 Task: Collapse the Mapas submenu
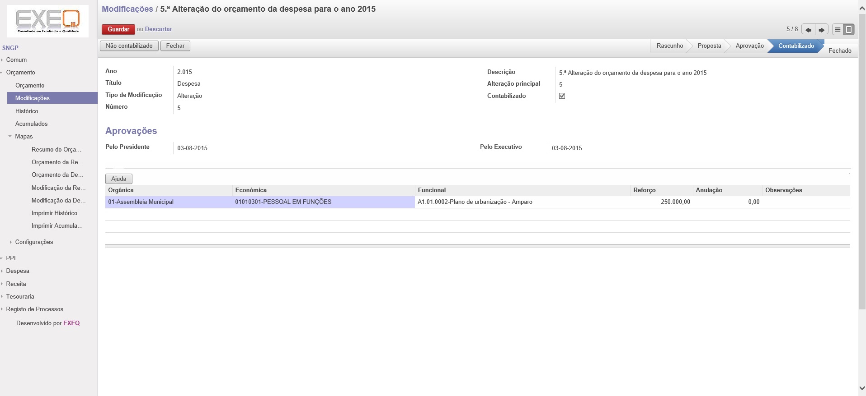point(24,137)
